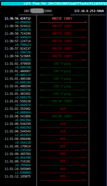Select the 100 Trying message at 11:31:01.480186
Screen dimensions: 107x186
coord(62,79)
